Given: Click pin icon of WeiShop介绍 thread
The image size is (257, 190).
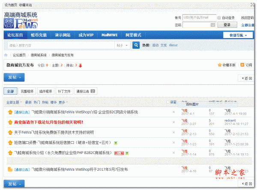Looking at the screenshot, I should coord(10,112).
